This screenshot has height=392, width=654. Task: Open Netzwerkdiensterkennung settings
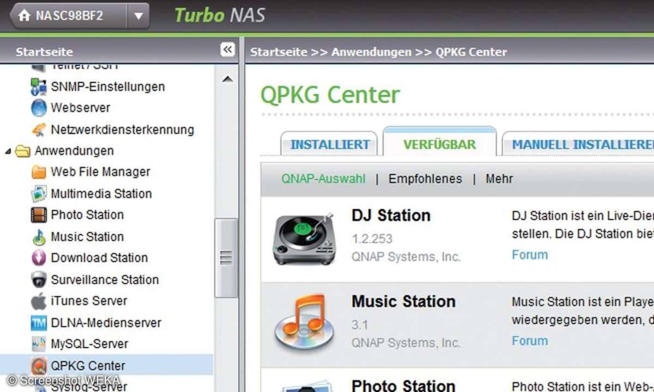(x=122, y=130)
